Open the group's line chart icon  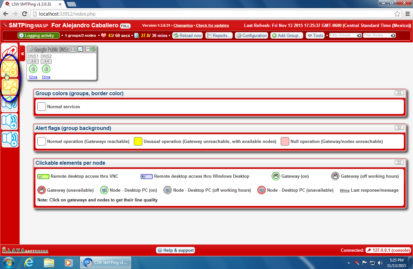(x=80, y=49)
